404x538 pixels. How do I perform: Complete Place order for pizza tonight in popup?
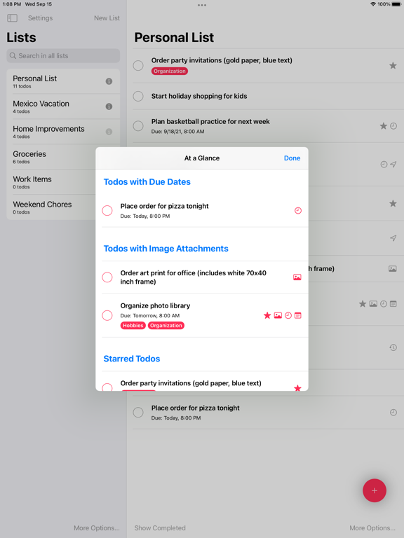point(107,211)
